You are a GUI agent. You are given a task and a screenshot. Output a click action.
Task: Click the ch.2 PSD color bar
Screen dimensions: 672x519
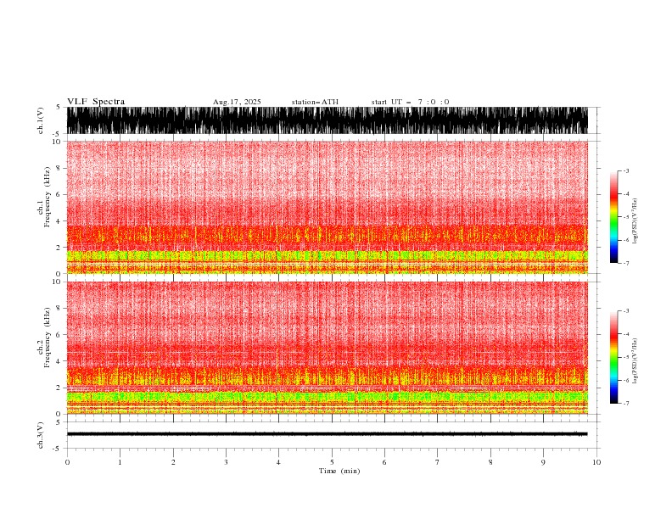(613, 357)
